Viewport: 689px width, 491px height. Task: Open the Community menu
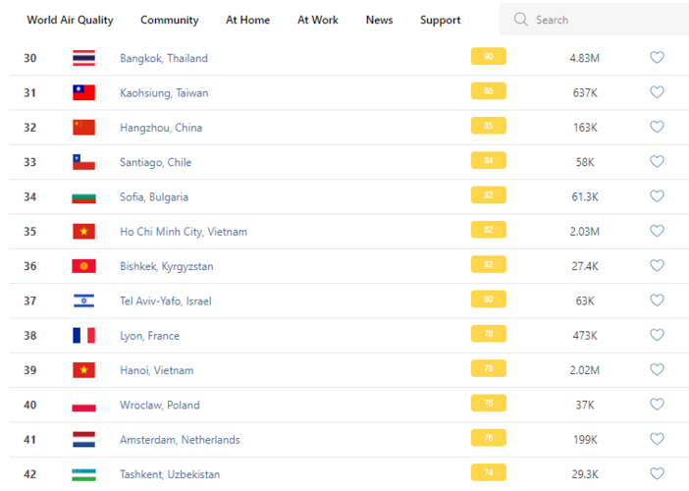(169, 20)
